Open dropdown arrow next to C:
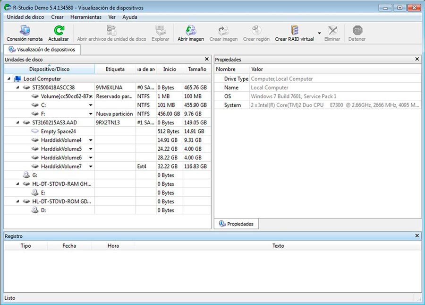The height and width of the screenshot is (305, 425). pos(91,105)
